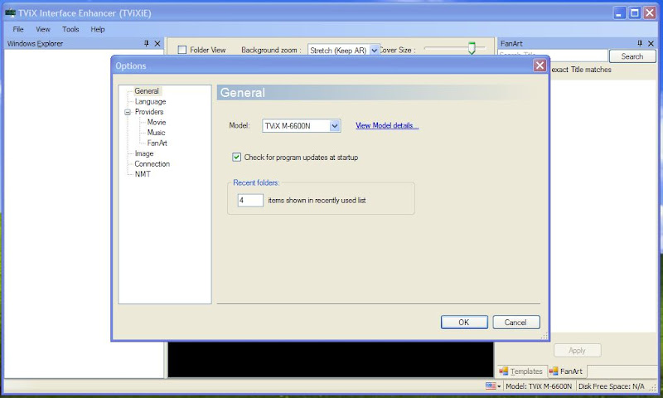
Task: Open the Model dropdown list
Action: [335, 125]
